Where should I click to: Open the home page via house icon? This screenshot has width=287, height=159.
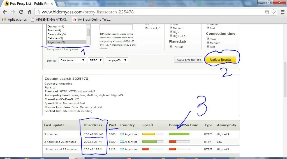(x=29, y=12)
